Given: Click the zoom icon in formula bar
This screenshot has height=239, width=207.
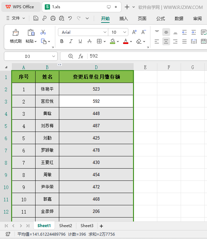Looking at the screenshot, I should 70,56.
